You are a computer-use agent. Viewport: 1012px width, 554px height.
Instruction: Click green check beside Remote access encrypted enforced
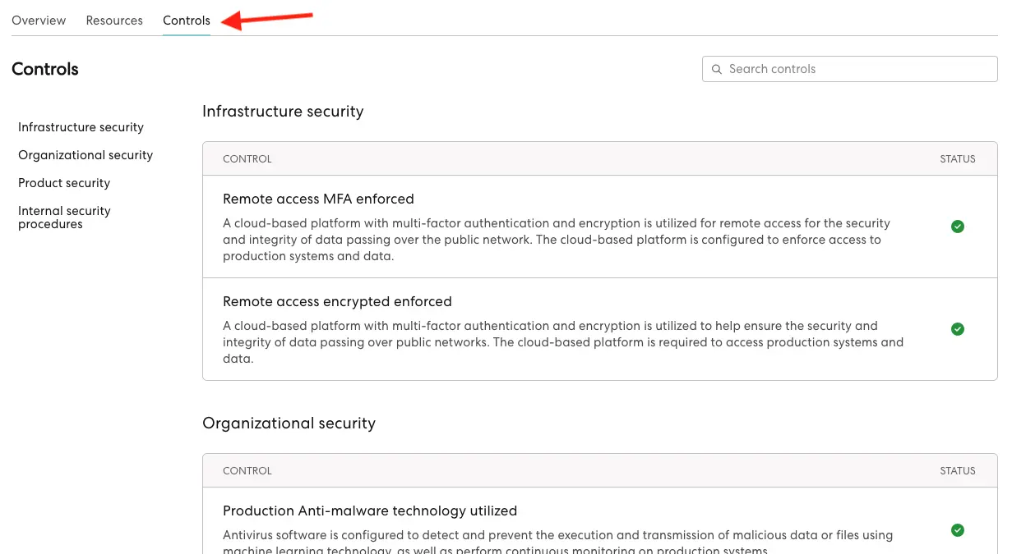(957, 329)
